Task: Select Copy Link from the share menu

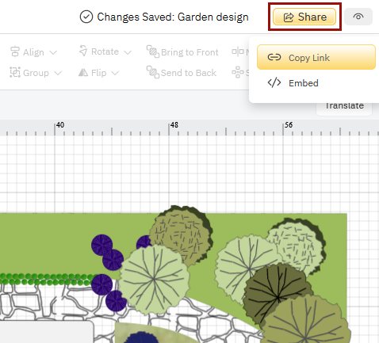Action: pos(316,57)
